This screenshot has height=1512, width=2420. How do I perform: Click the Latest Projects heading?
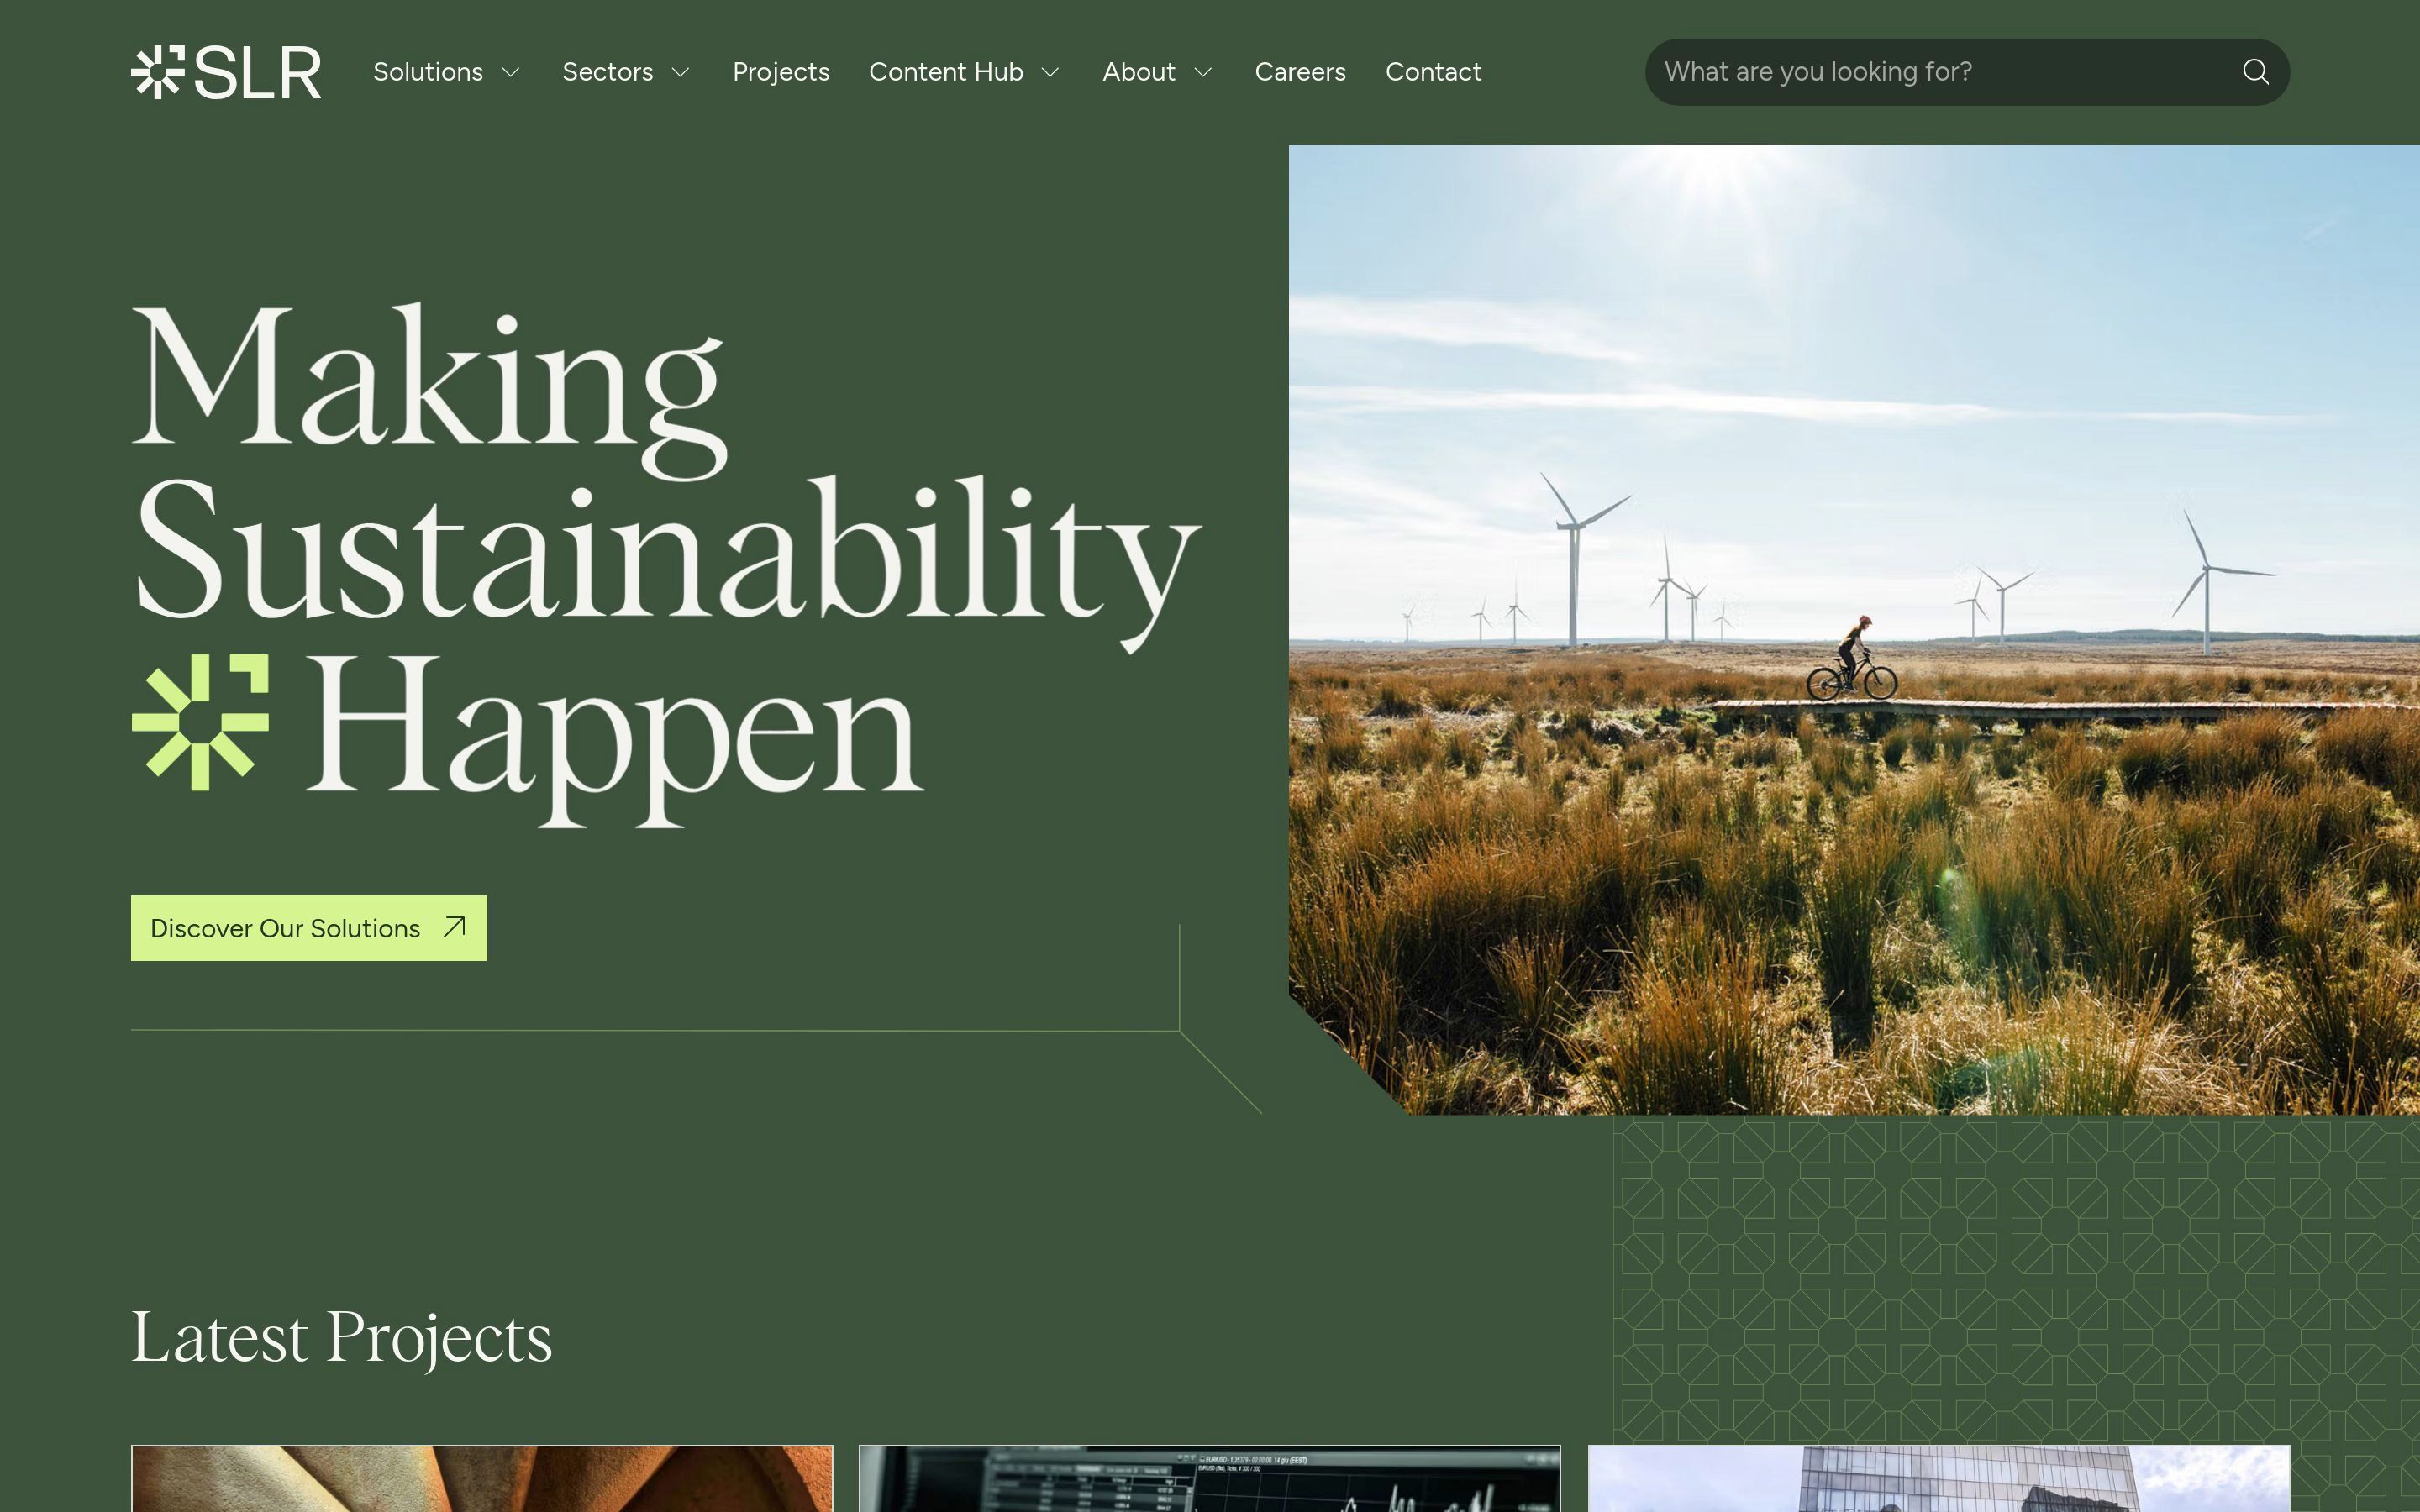[341, 1337]
